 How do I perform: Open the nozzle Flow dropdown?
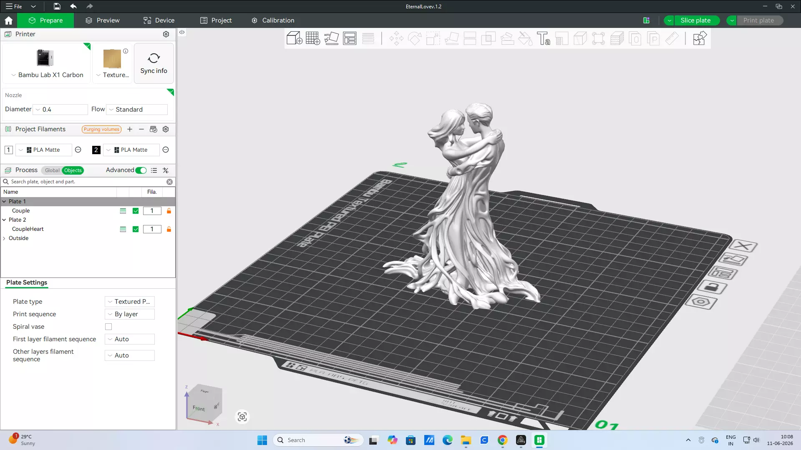pyautogui.click(x=137, y=109)
